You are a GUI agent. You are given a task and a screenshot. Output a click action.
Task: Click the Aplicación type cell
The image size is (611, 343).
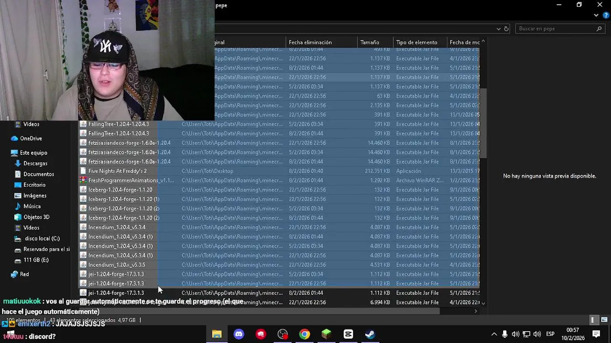click(x=409, y=171)
